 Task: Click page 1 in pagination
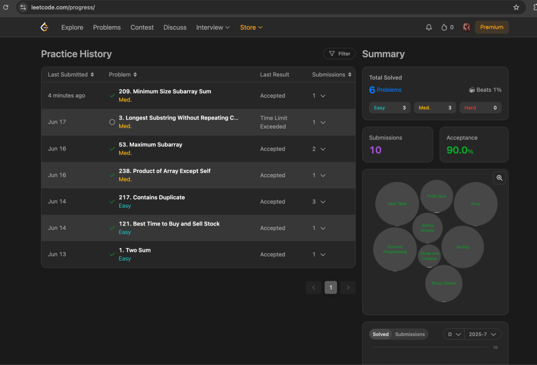[x=331, y=287]
